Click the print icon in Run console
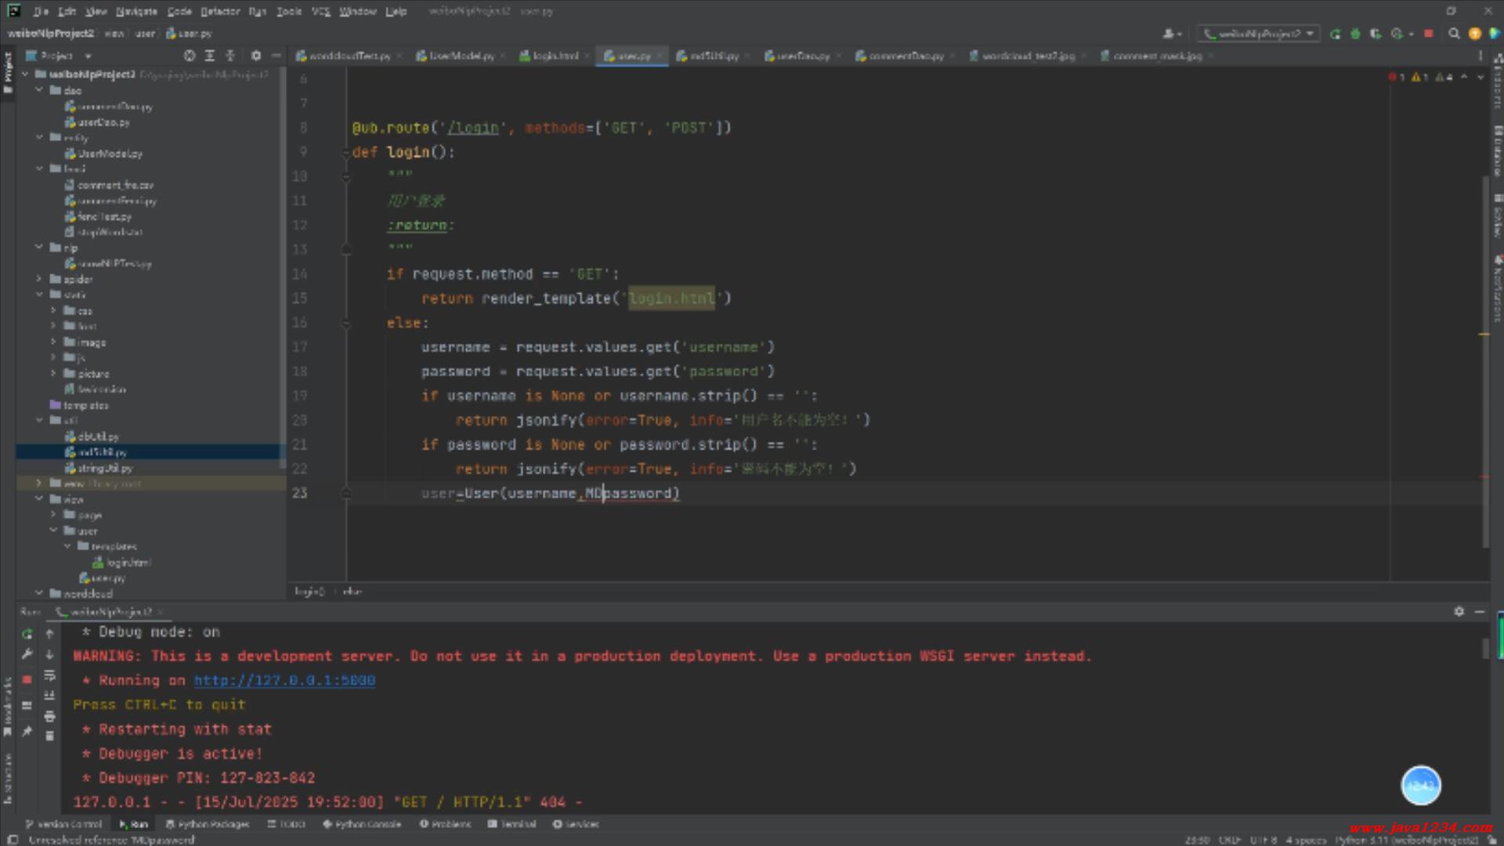 pyautogui.click(x=49, y=716)
